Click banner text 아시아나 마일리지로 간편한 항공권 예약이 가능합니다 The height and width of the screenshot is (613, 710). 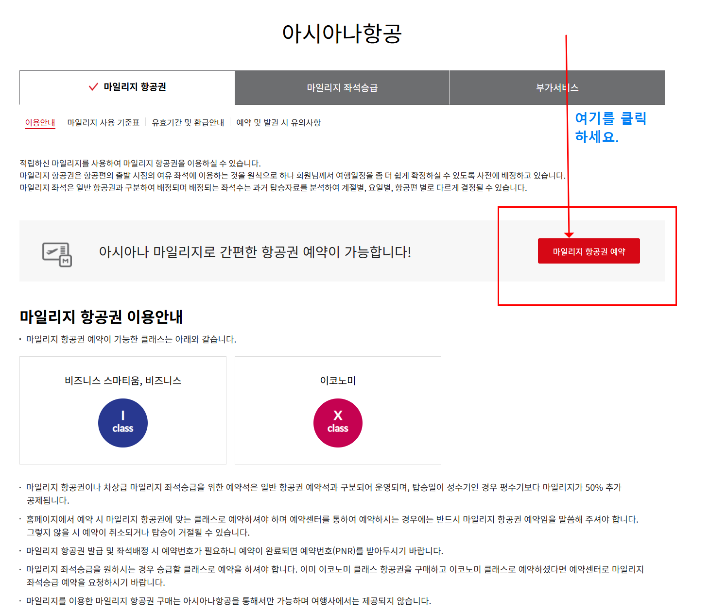(255, 252)
